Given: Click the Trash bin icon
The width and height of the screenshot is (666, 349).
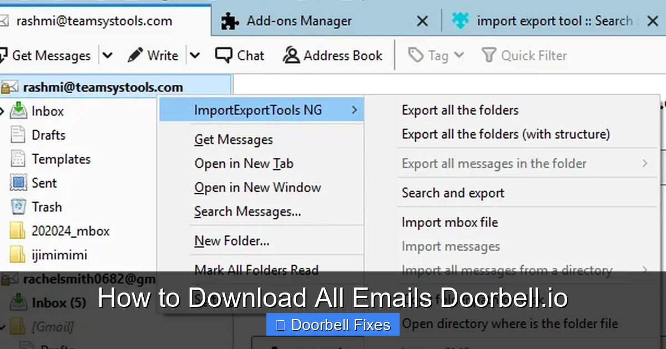Looking at the screenshot, I should (18, 207).
